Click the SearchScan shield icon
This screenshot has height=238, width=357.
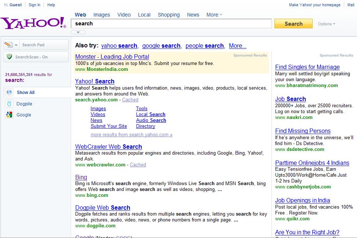[9, 57]
